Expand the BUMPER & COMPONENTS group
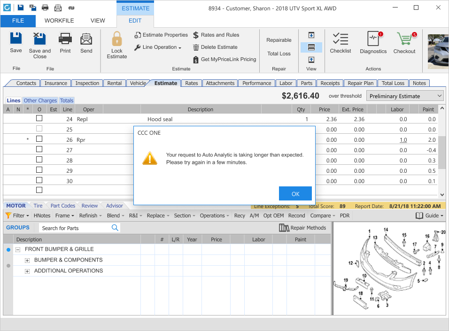This screenshot has width=449, height=331. click(27, 260)
